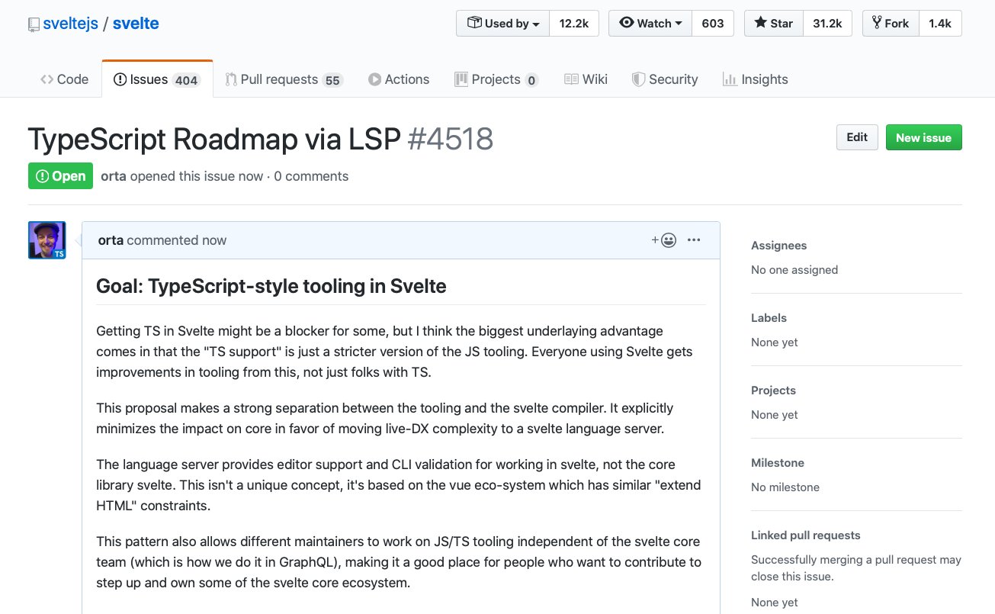The height and width of the screenshot is (614, 995).
Task: Click the smiley icon to add a reaction
Action: pyautogui.click(x=667, y=239)
